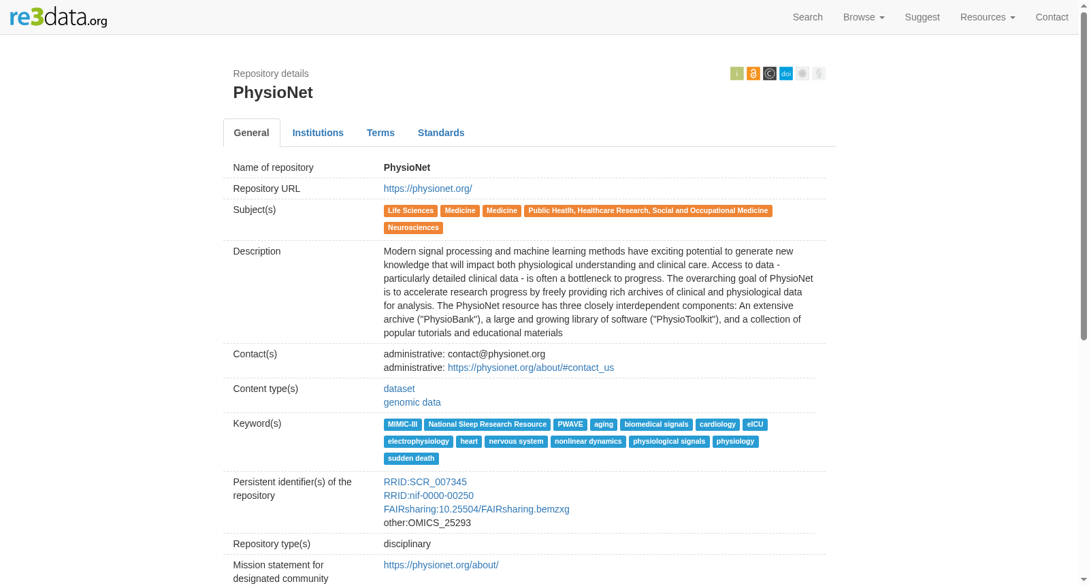Click the bold PhysioNet repository name value
The height and width of the screenshot is (586, 1089).
click(x=407, y=167)
